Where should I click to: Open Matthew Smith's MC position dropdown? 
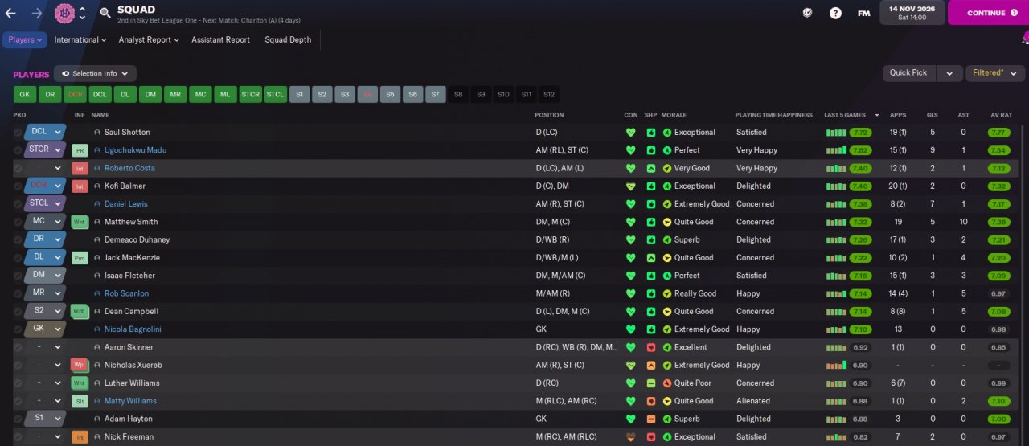(45, 221)
